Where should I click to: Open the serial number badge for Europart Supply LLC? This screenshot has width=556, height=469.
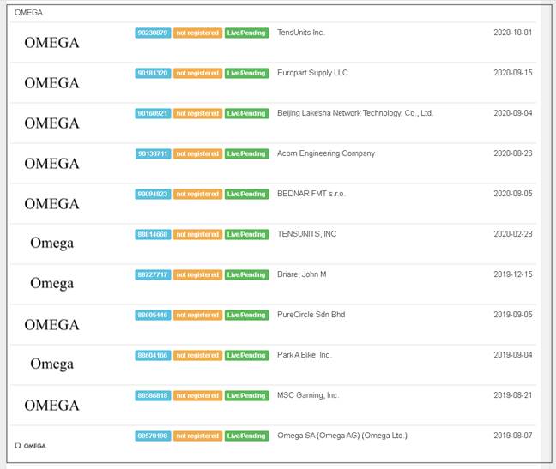pyautogui.click(x=153, y=74)
